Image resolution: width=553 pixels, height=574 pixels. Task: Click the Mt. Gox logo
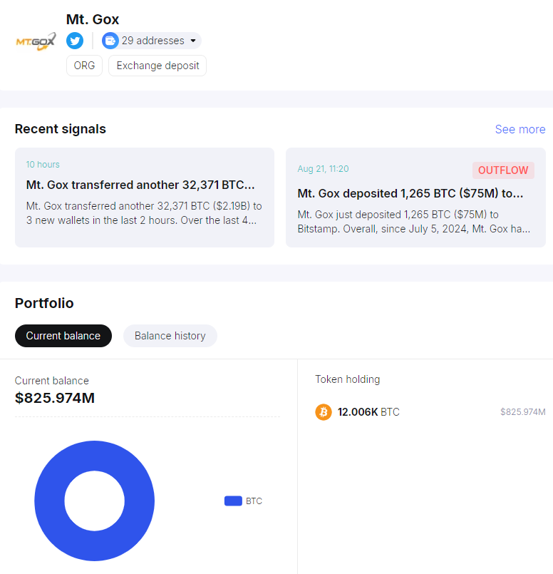point(35,41)
